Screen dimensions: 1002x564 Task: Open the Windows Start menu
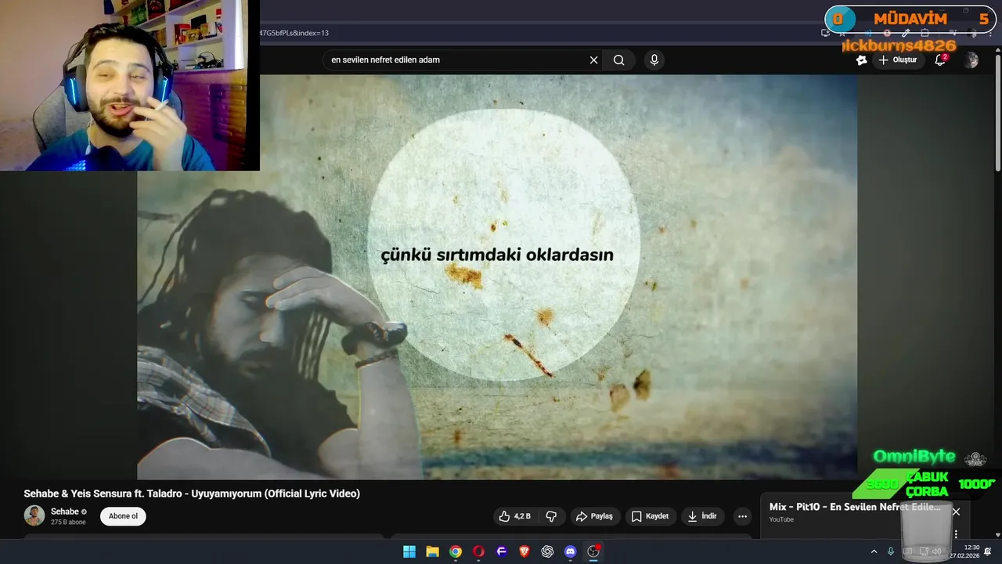409,551
